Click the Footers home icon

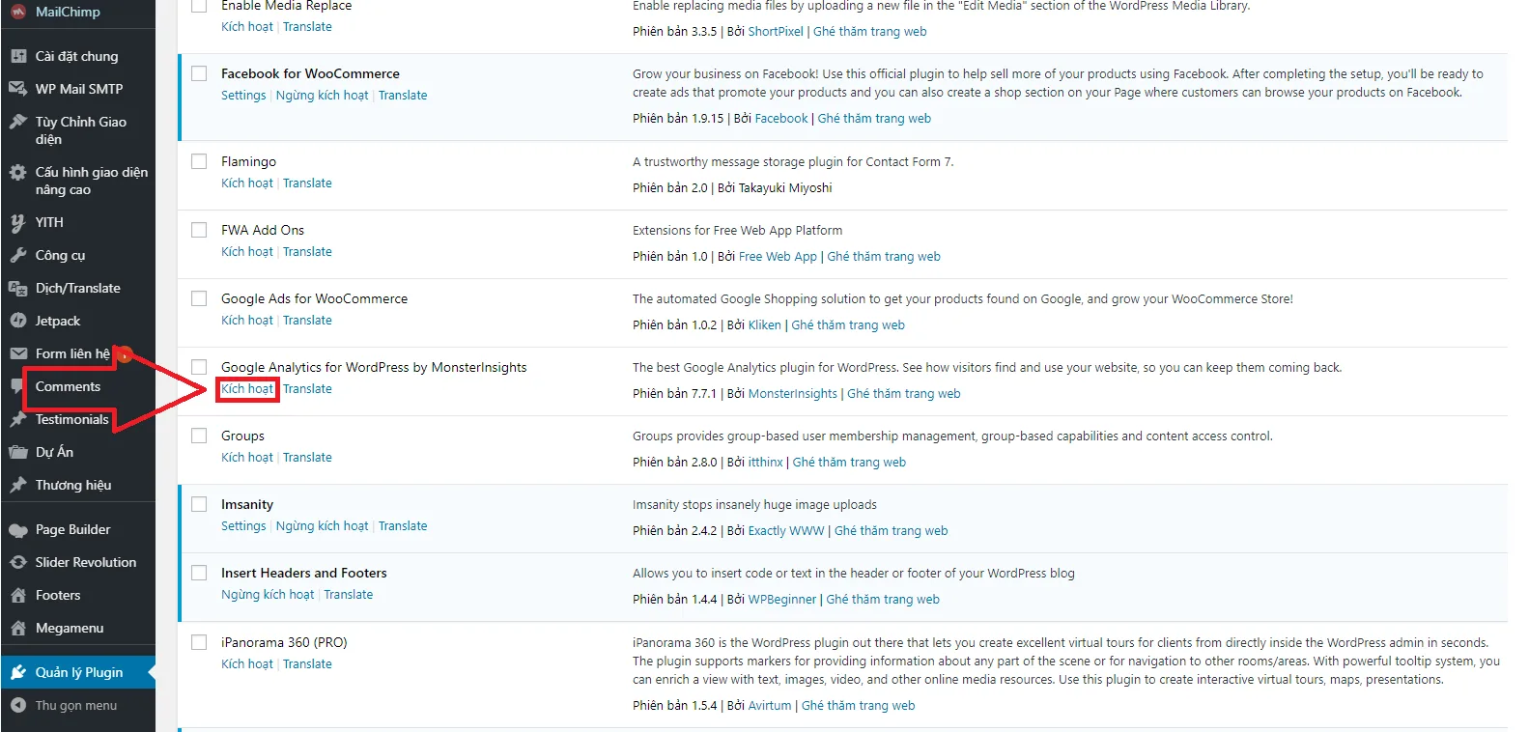(18, 595)
